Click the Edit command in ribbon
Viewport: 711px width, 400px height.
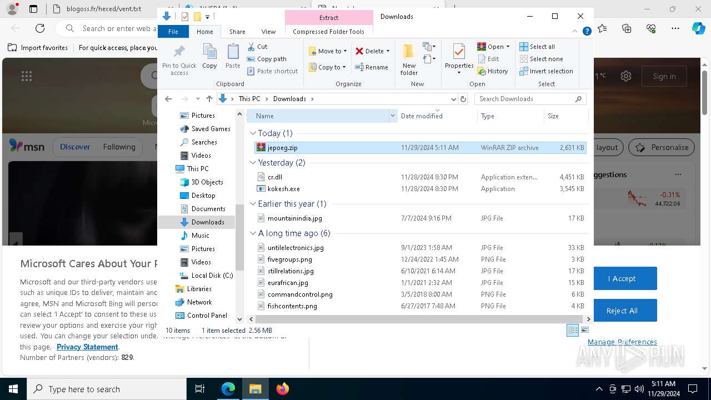[x=488, y=59]
